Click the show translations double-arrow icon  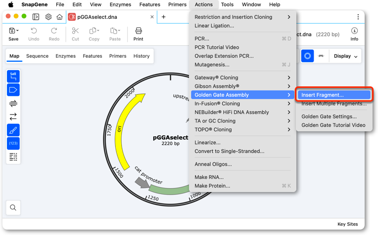pyautogui.click(x=13, y=117)
